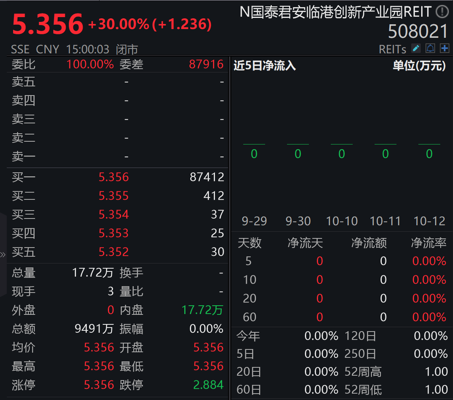Select the 卖一 order row
The width and height of the screenshot is (453, 400).
(117, 156)
